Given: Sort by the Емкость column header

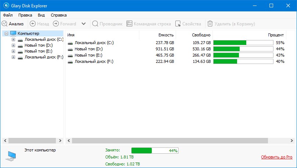Looking at the screenshot, I should (166, 35).
